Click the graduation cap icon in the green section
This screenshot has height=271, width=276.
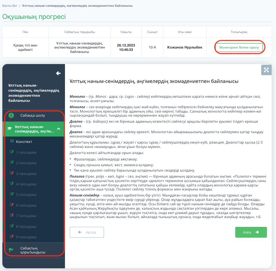click(x=9, y=128)
